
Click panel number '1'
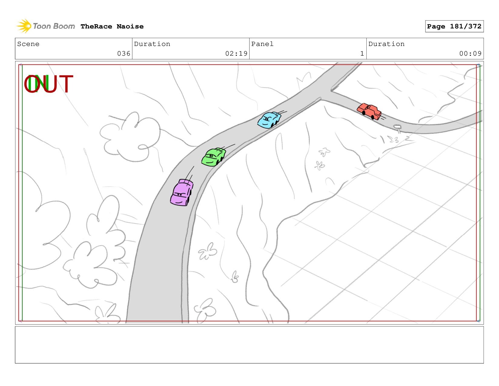point(362,54)
